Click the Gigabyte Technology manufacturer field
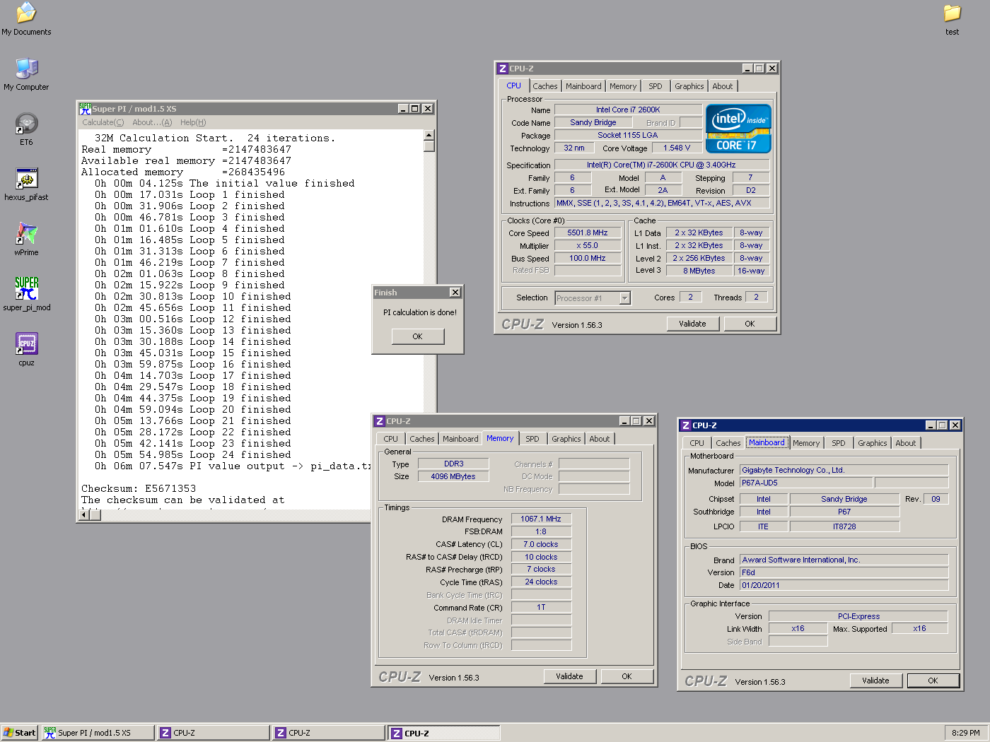This screenshot has width=990, height=742. 844,470
